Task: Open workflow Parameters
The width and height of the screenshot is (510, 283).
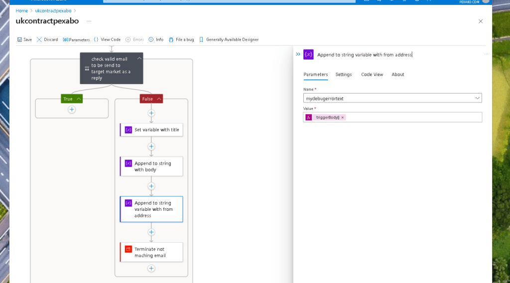Action: (x=76, y=40)
